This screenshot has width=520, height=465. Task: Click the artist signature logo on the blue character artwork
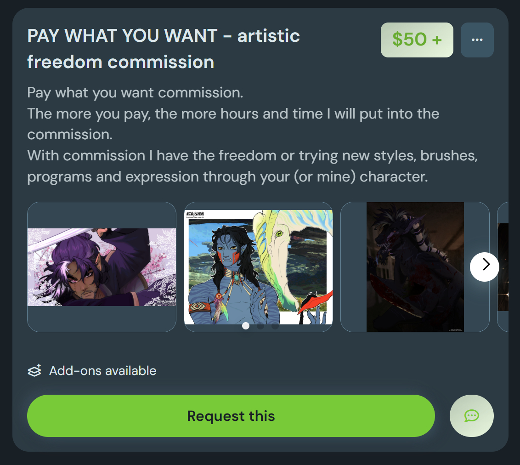click(x=195, y=214)
